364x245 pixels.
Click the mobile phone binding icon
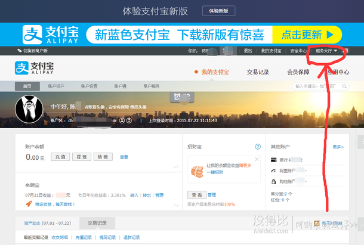point(129,120)
